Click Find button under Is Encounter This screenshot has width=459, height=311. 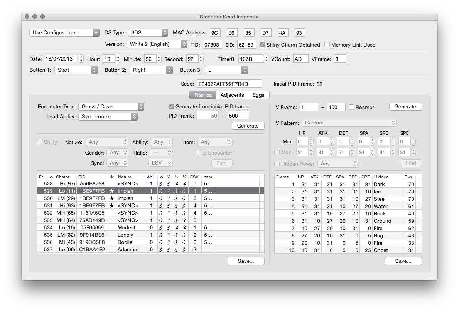pyautogui.click(x=222, y=163)
